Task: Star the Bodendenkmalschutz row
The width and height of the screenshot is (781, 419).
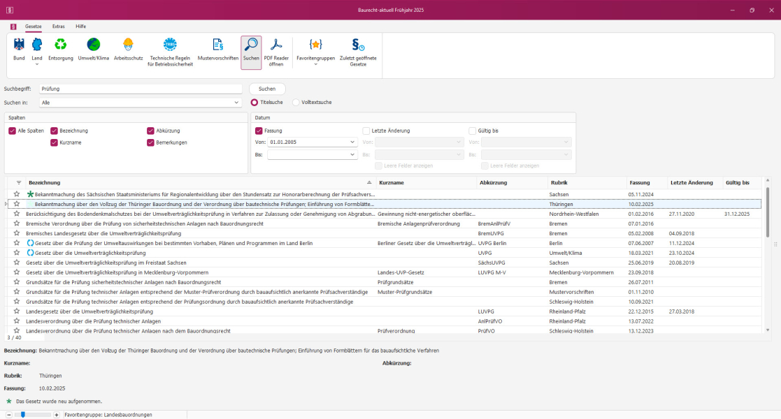Action: pos(17,214)
